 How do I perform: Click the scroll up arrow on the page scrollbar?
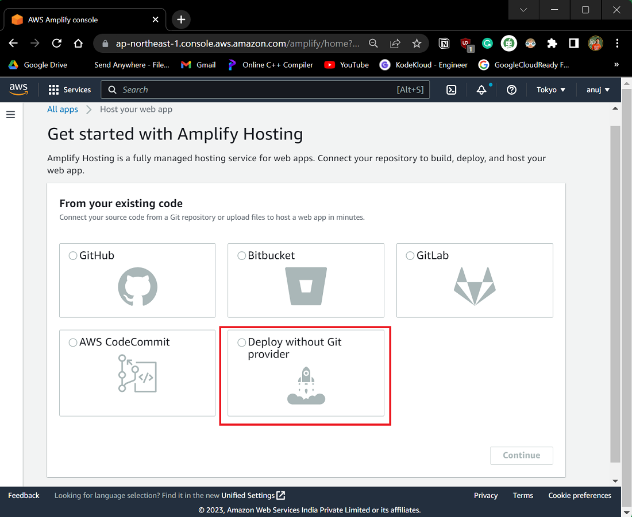[615, 108]
